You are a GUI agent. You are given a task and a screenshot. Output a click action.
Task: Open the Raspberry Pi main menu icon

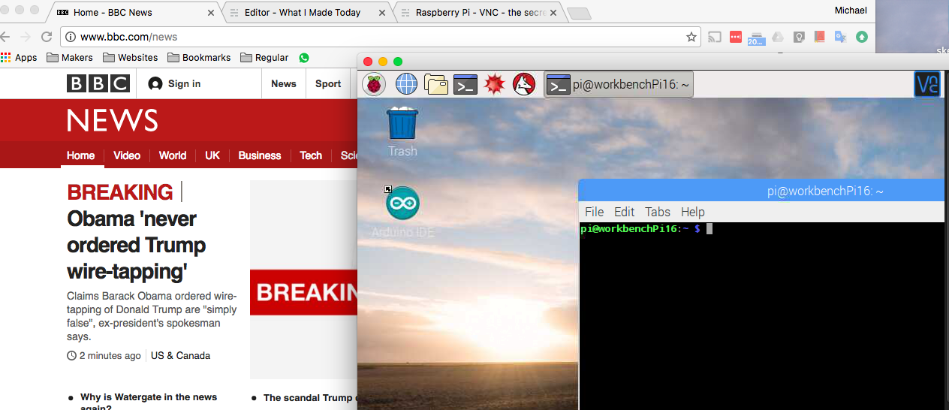(x=374, y=84)
